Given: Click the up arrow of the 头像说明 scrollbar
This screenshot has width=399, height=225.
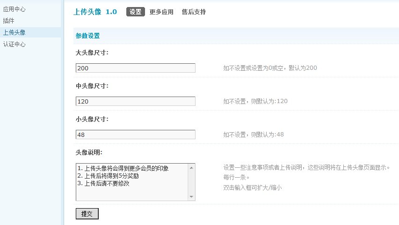Looking at the screenshot, I should (191, 167).
